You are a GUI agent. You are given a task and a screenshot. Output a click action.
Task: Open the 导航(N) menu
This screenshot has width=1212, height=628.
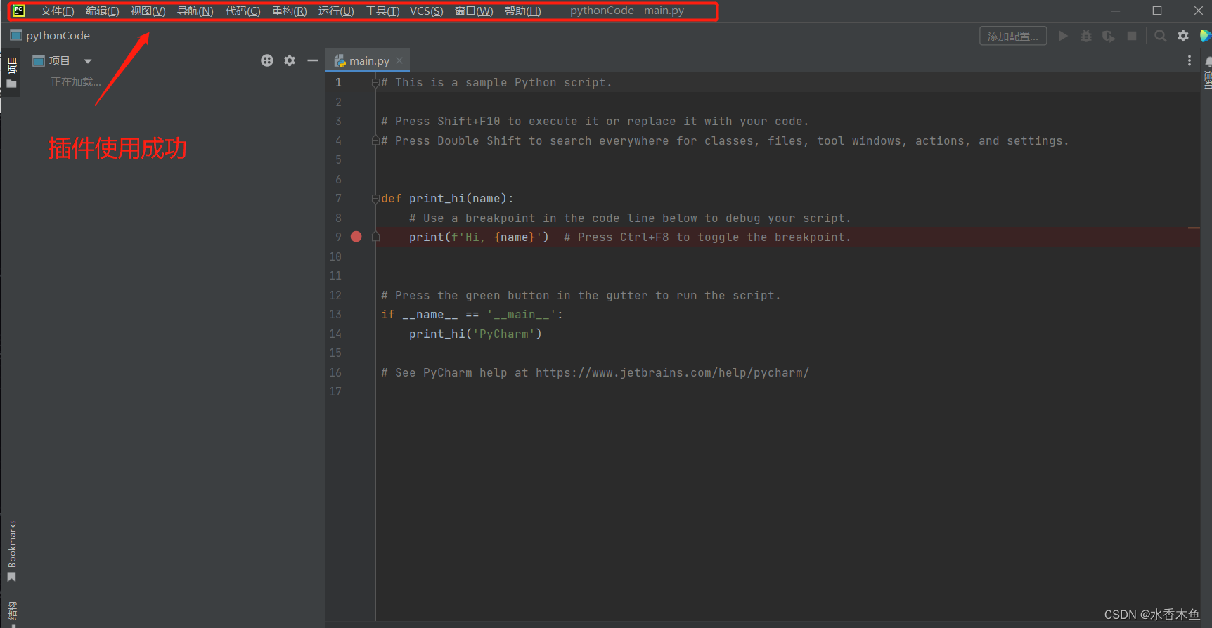tap(195, 11)
